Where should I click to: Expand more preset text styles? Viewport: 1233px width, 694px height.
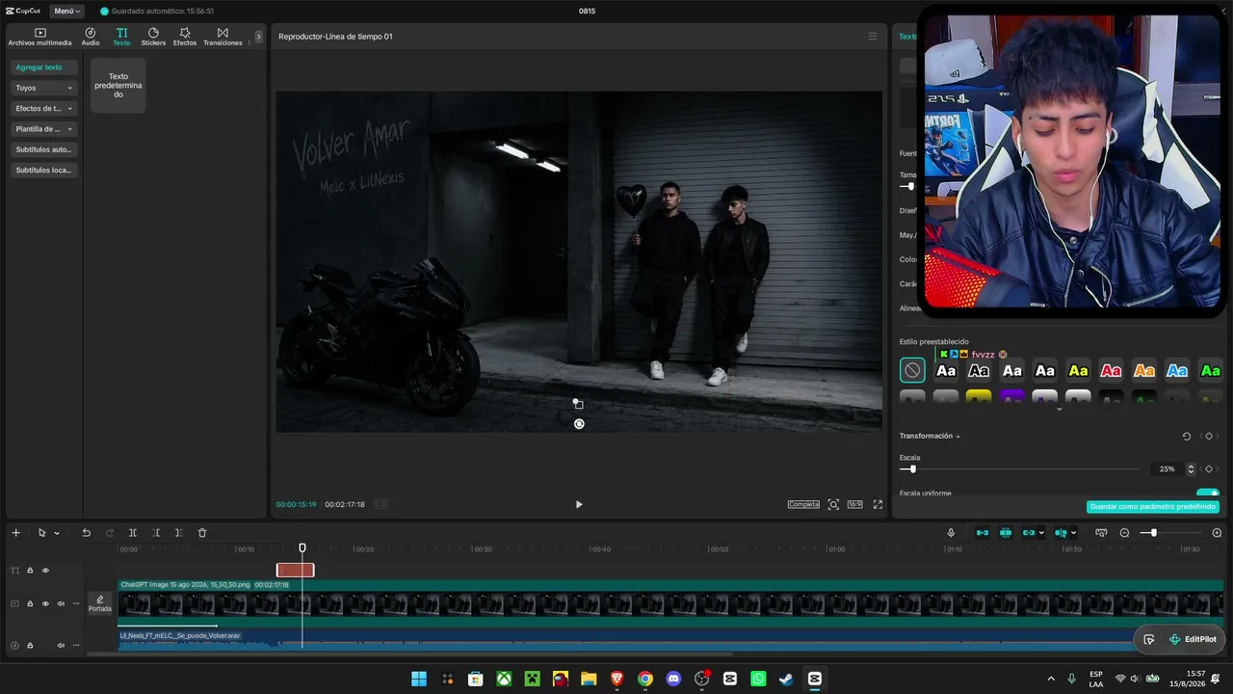point(1060,410)
